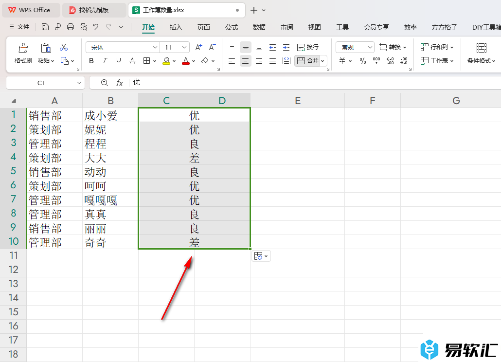The width and height of the screenshot is (501, 362).
Task: Click the cell borders icon
Action: (x=147, y=61)
